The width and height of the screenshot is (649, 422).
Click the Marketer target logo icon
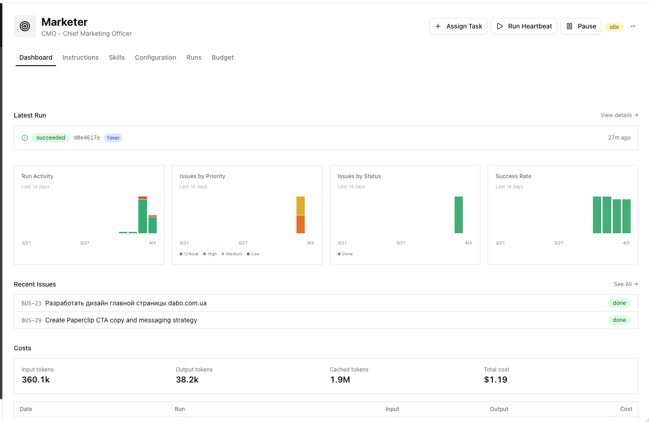24,26
